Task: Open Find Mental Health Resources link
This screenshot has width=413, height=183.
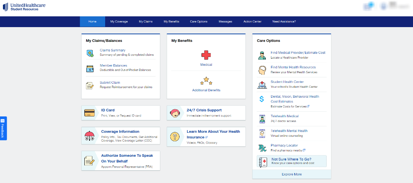Action: pos(293,67)
